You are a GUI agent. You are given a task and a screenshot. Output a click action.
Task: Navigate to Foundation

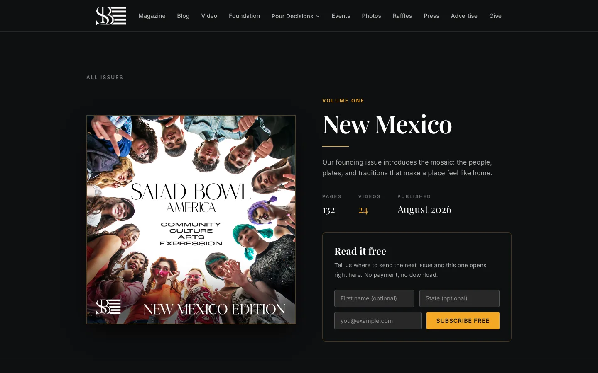click(244, 16)
